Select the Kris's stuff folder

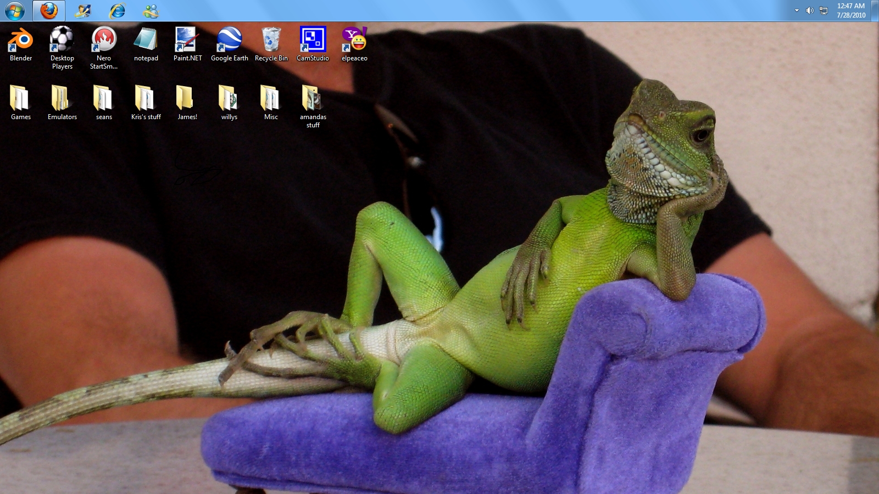[146, 99]
